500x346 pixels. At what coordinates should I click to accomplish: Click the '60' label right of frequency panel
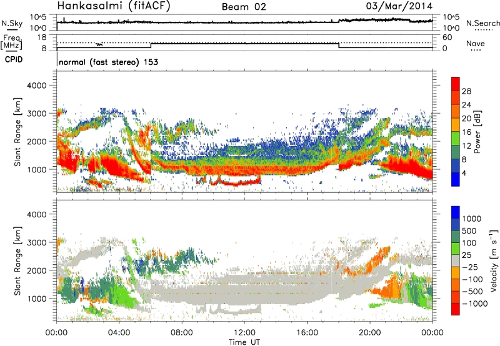(447, 37)
